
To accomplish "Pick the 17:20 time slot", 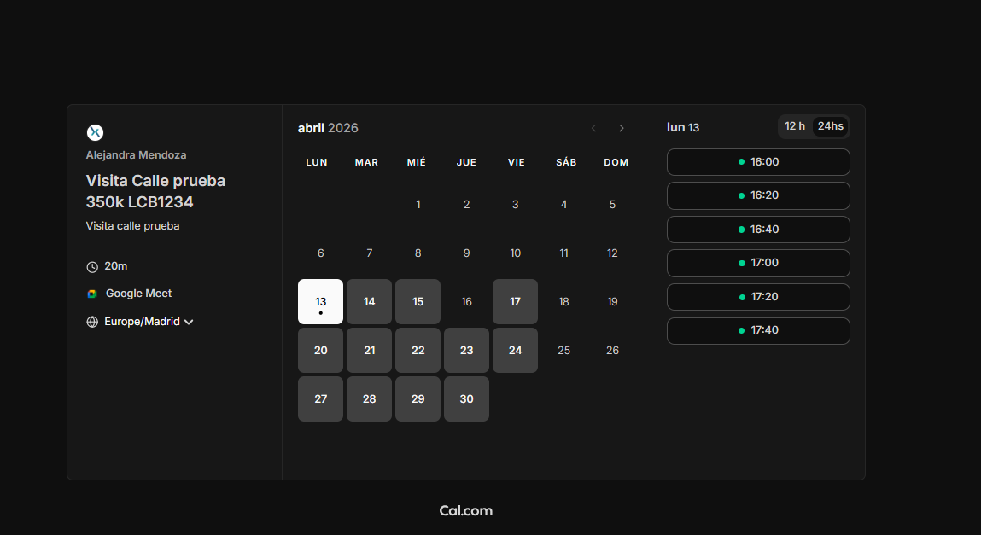I will [758, 297].
